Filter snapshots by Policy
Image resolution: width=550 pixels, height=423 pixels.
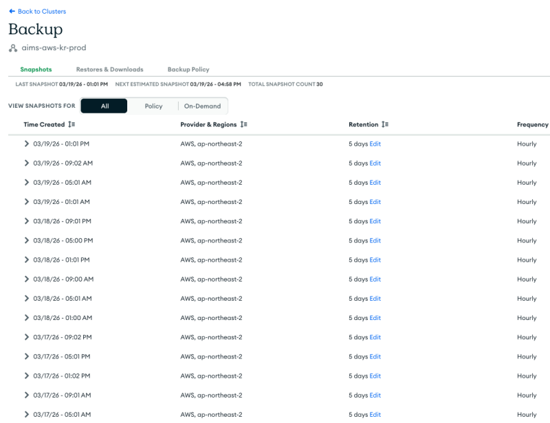pyautogui.click(x=153, y=106)
